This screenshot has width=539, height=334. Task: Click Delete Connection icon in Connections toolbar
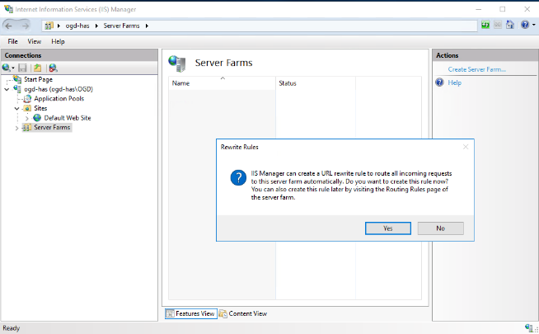pyautogui.click(x=53, y=68)
